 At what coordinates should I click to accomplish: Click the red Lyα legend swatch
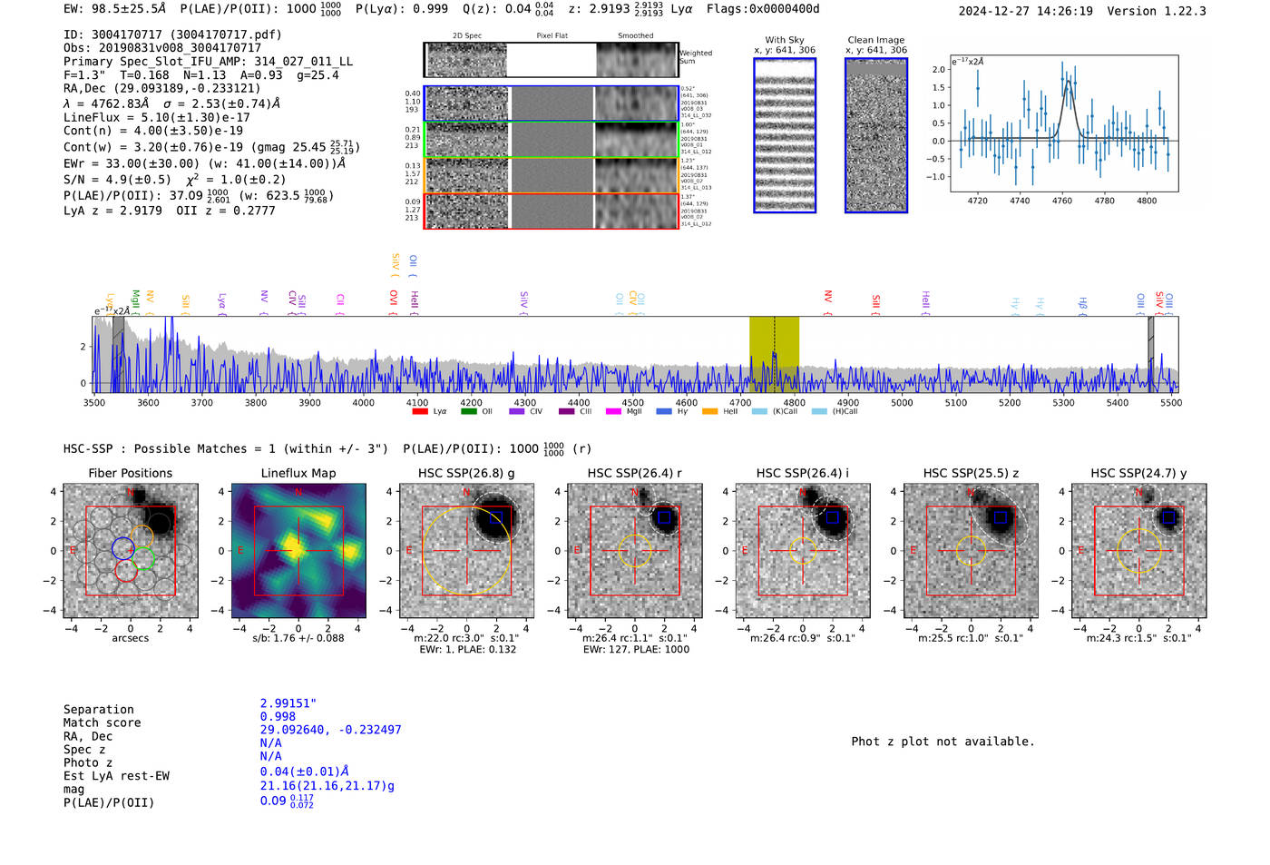tap(420, 411)
